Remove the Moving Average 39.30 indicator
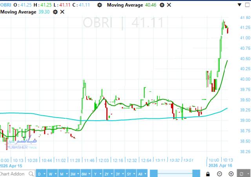This screenshot has height=177, width=251. point(62,12)
